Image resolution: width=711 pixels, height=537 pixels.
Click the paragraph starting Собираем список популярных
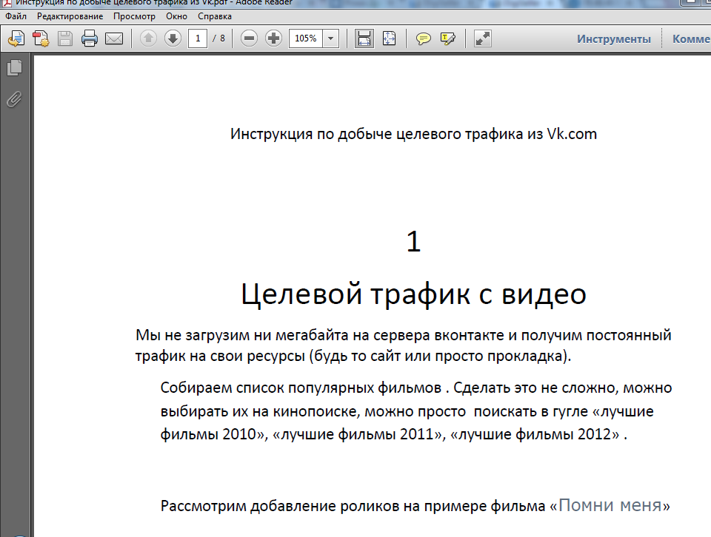(x=416, y=411)
